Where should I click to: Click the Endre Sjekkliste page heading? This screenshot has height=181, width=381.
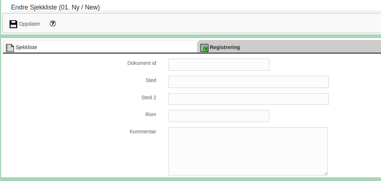[55, 7]
